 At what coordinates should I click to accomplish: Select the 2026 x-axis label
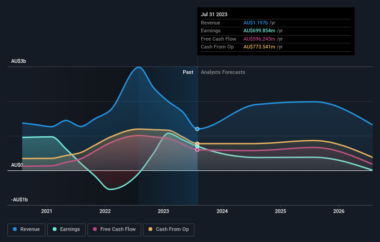coord(339,211)
